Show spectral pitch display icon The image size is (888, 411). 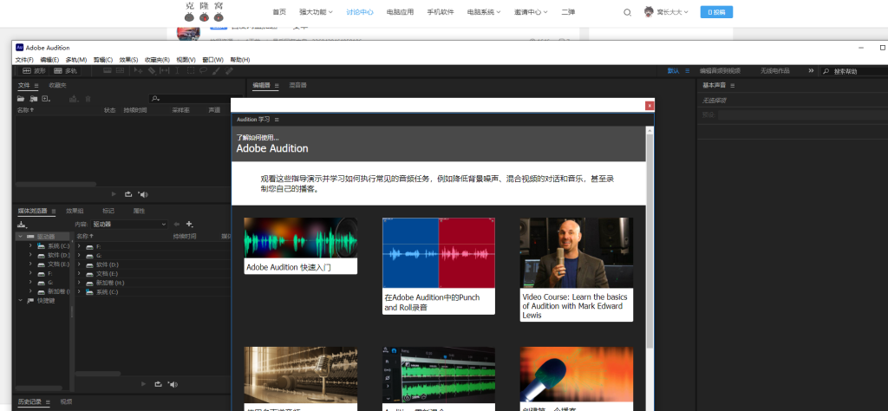pos(120,71)
